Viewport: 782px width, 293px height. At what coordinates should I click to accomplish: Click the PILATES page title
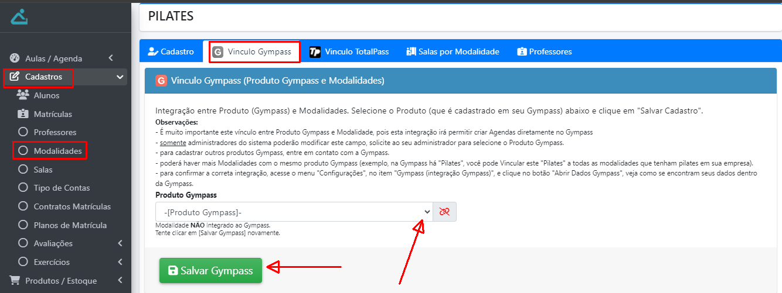pos(171,16)
